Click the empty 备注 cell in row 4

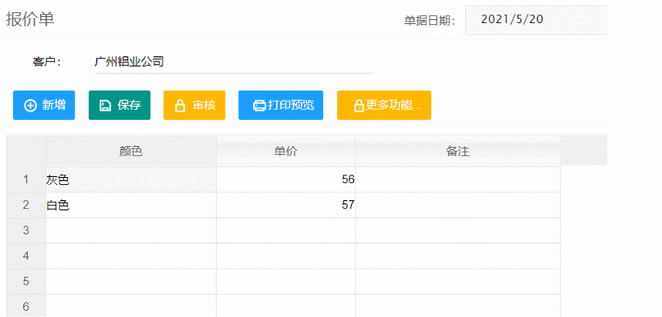tap(458, 255)
